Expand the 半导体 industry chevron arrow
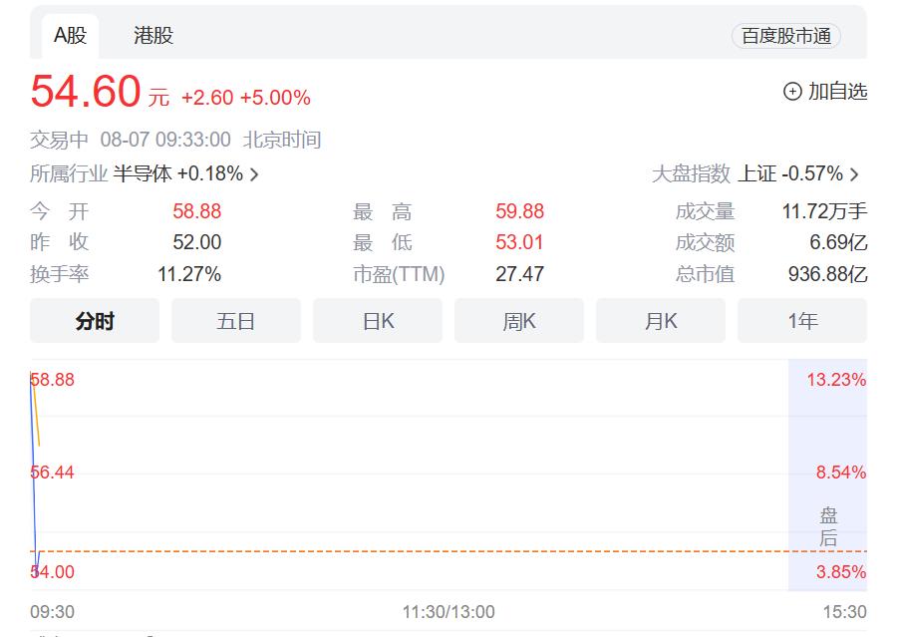900x637 pixels. click(x=254, y=174)
